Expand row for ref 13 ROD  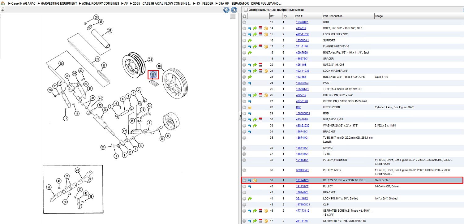[x=244, y=22]
